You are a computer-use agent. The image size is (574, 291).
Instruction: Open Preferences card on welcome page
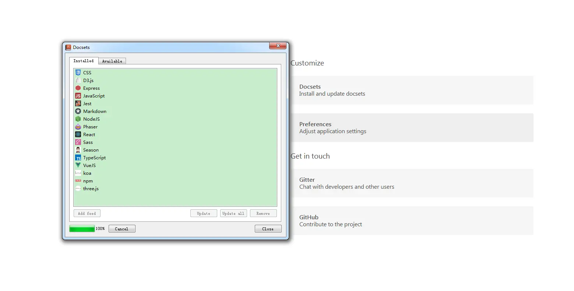(x=411, y=128)
